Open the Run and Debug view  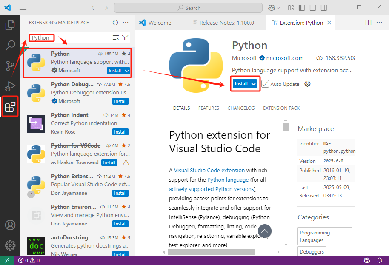click(10, 86)
